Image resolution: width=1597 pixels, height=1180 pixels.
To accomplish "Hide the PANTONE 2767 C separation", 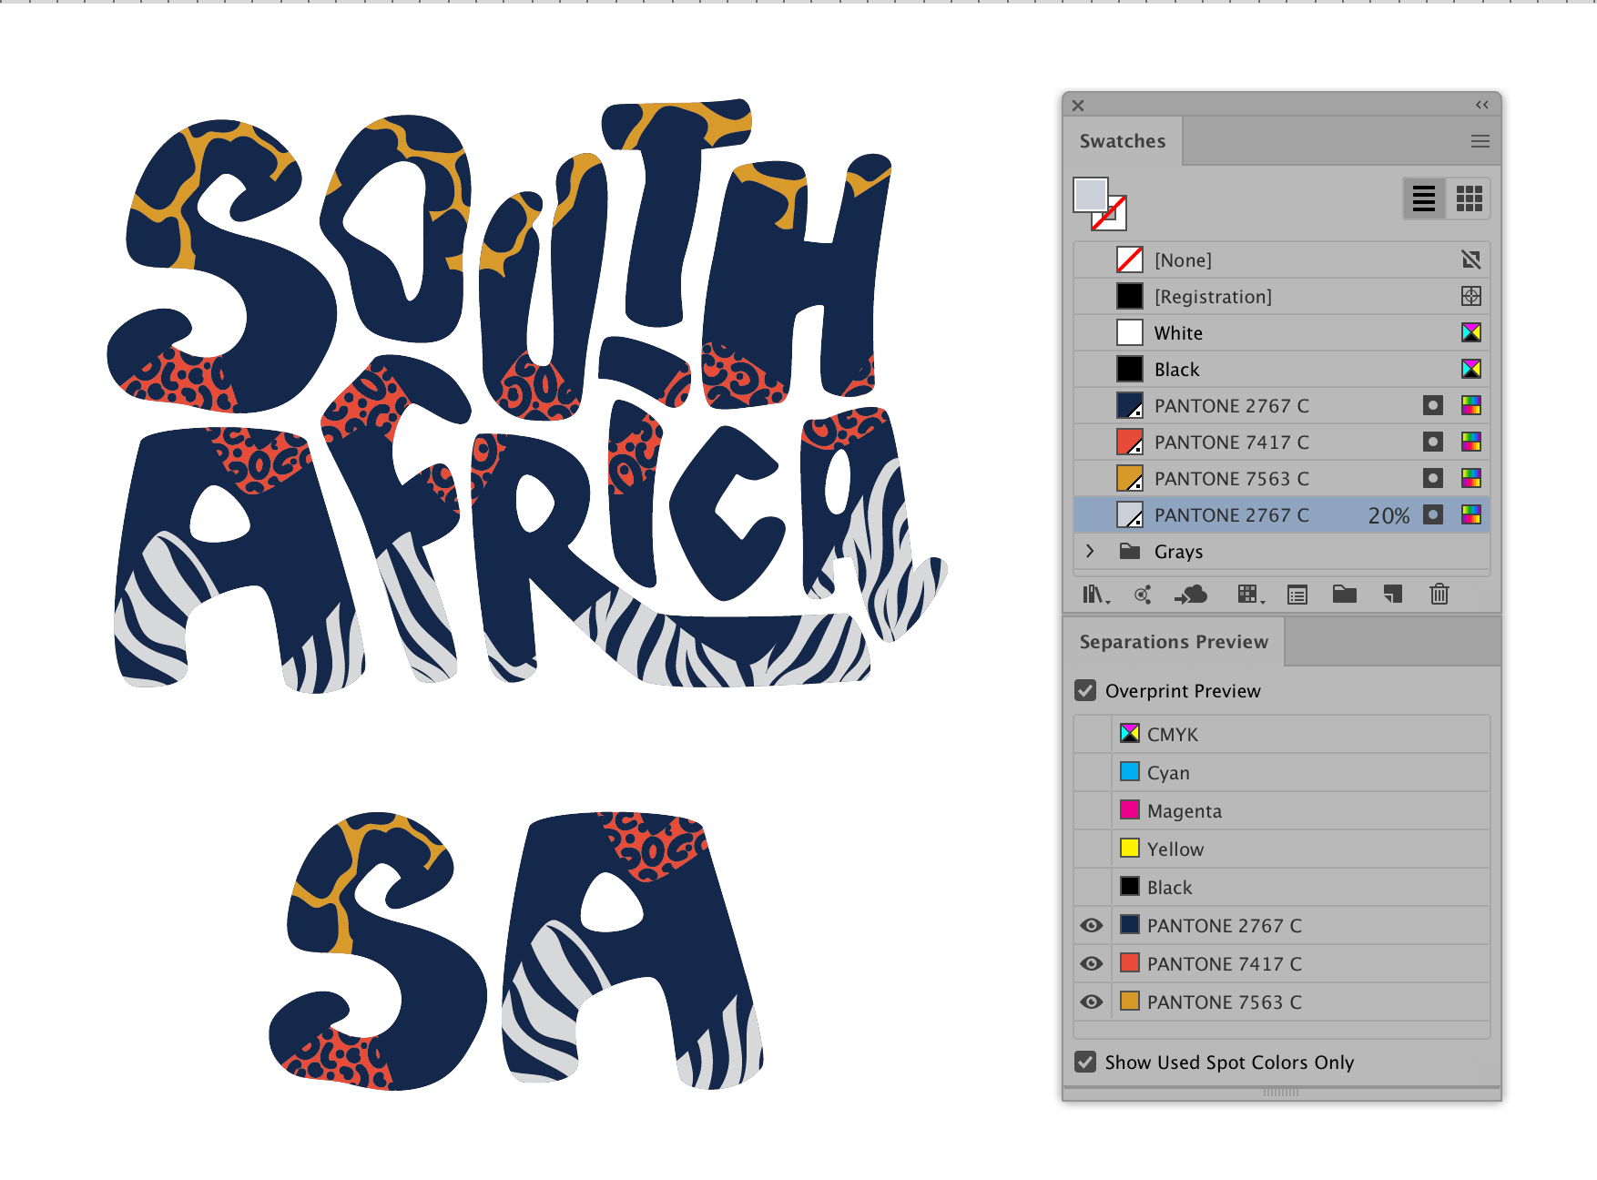I will (x=1092, y=925).
